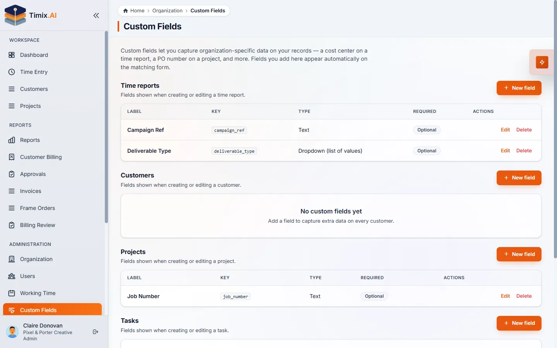Viewport: 557px width, 348px height.
Task: Click the Billing Review clipboard icon
Action: tap(12, 225)
